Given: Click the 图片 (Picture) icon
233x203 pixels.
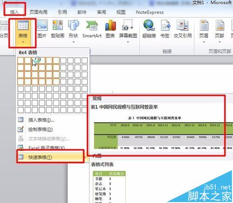Looking at the screenshot, I should click(42, 29).
